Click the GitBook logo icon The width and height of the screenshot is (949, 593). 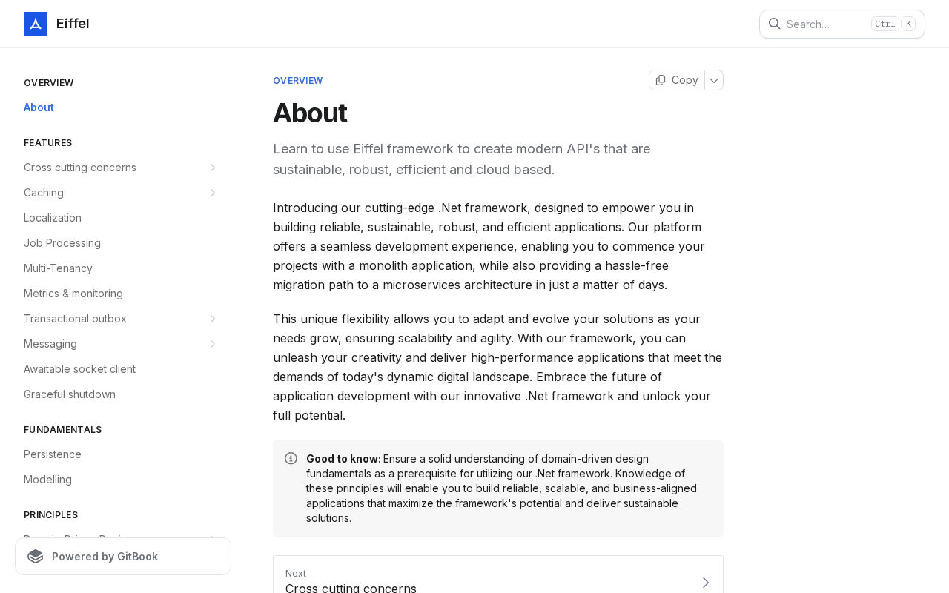pos(36,557)
